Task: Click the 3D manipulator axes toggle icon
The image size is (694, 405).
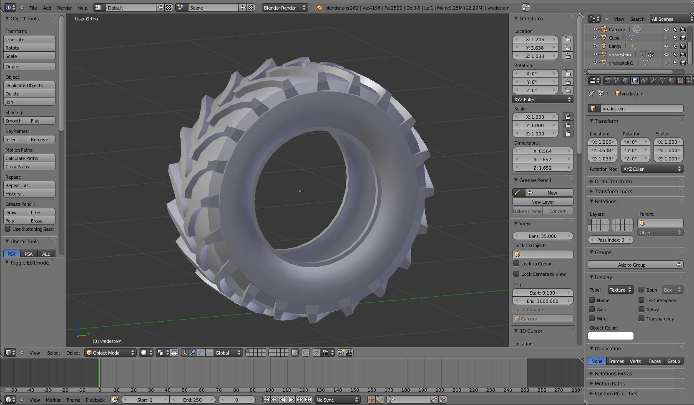Action: click(184, 352)
